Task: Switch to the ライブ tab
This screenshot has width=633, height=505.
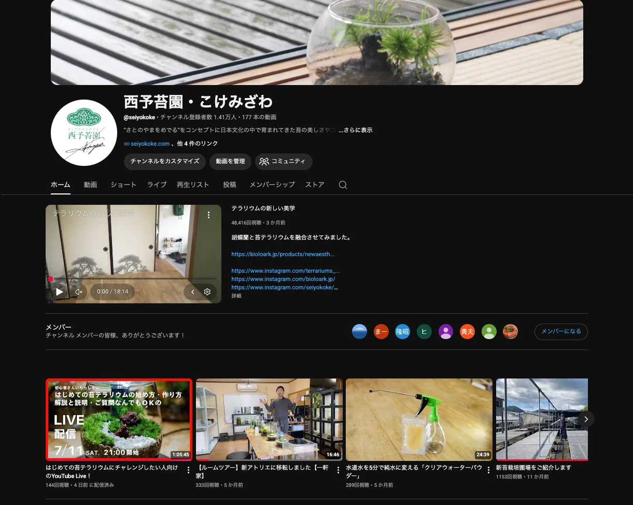Action: click(157, 185)
